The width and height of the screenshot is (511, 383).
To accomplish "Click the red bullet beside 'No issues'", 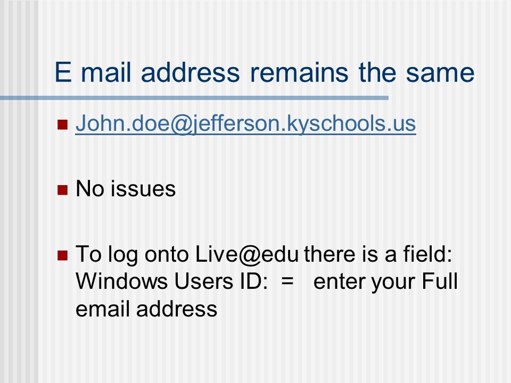I will point(62,190).
